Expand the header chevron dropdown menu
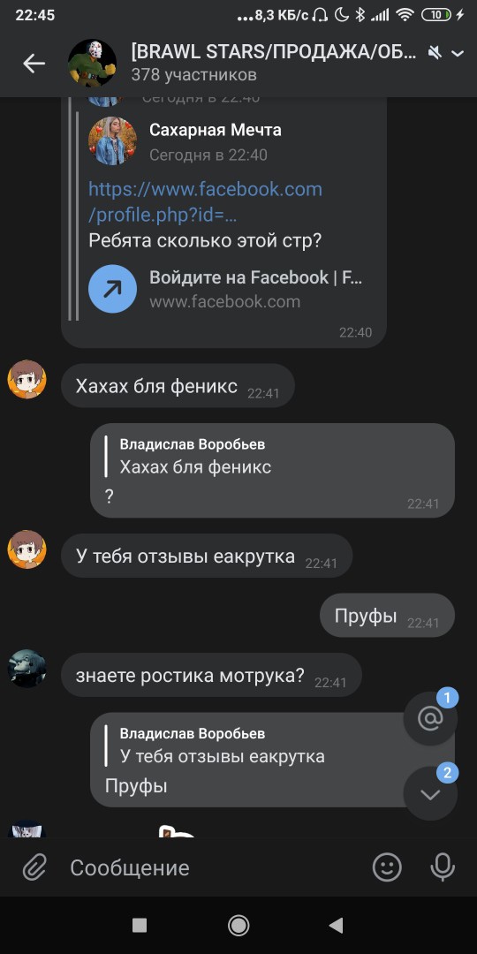 [458, 54]
